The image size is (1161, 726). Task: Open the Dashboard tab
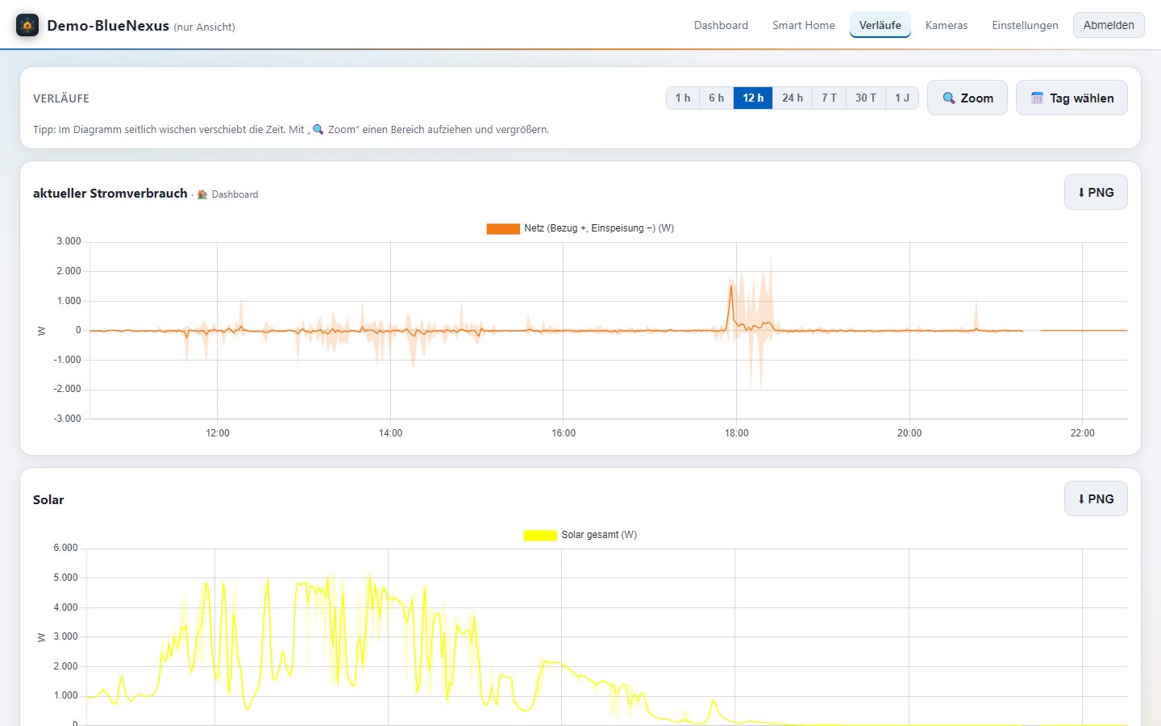click(721, 25)
